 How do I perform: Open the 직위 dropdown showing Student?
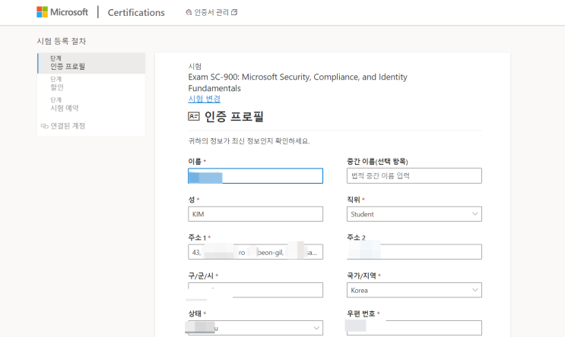[414, 214]
